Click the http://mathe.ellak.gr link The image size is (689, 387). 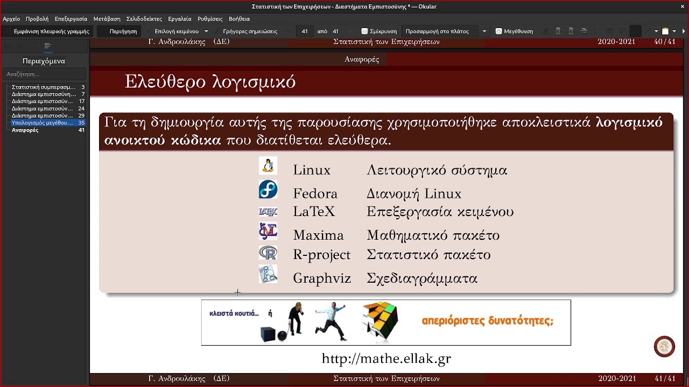[x=386, y=359]
